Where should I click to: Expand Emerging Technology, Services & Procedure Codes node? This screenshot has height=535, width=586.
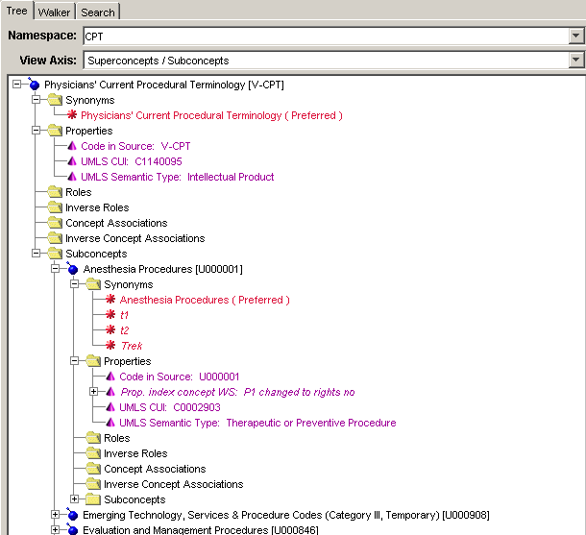(55, 514)
